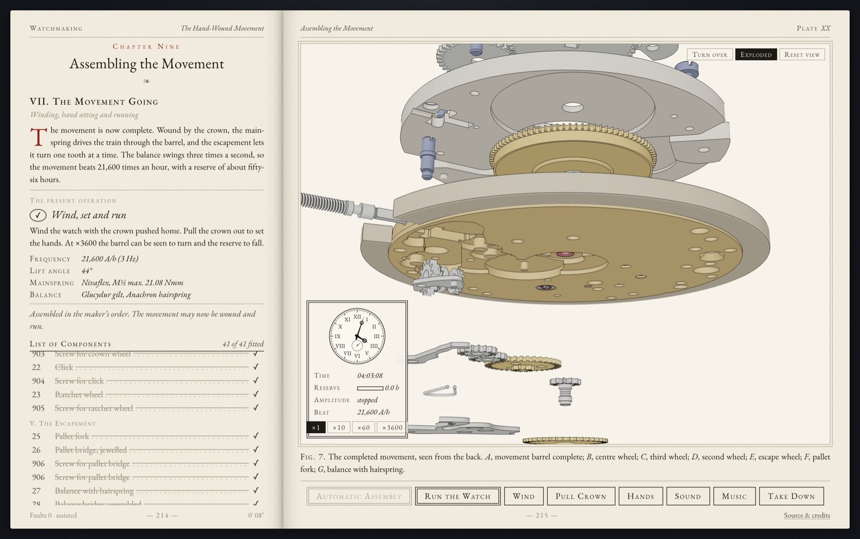Screen dimensions: 860x539
Task: Select the Ratchet wheel component row
Action: click(x=147, y=394)
